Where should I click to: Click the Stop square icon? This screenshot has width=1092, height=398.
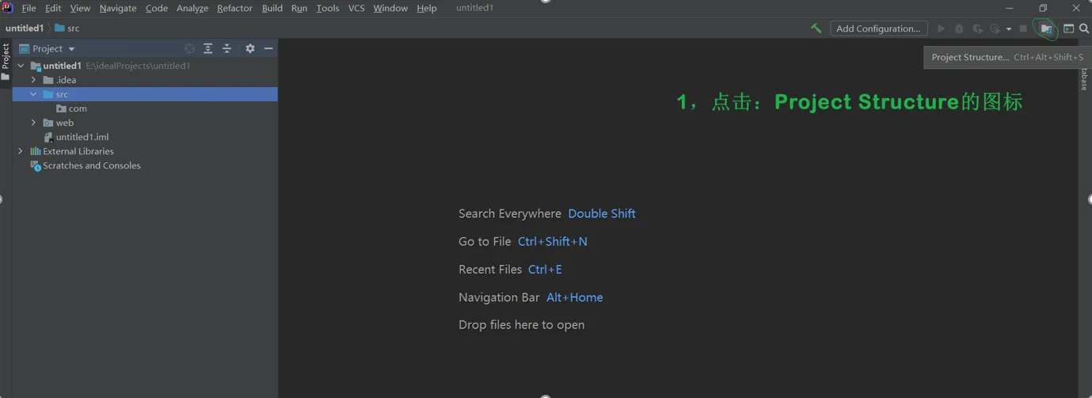pos(1023,28)
